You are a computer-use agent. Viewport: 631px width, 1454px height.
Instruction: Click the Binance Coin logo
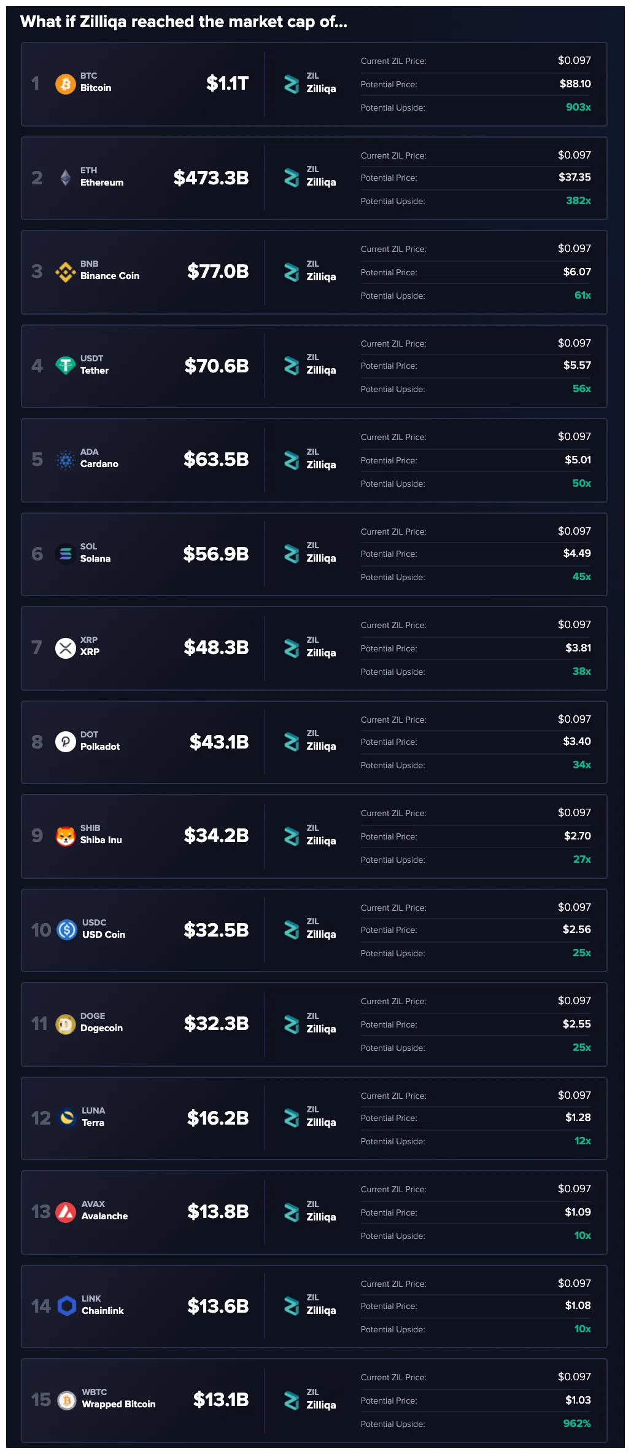[64, 271]
